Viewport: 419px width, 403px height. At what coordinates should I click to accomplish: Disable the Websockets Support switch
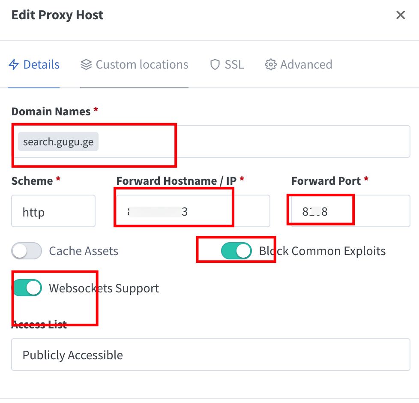click(27, 288)
